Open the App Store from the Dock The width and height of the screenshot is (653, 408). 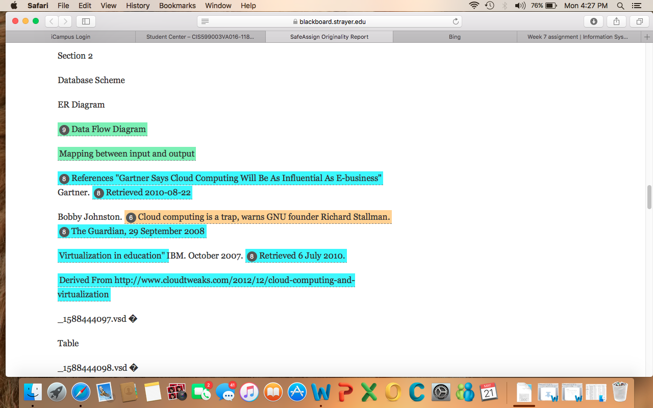(297, 392)
